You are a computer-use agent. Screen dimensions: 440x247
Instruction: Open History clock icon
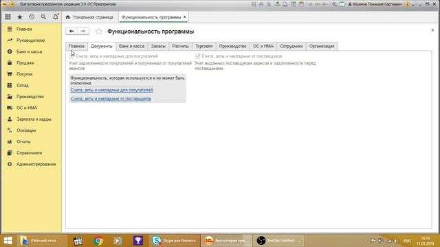tap(32, 17)
